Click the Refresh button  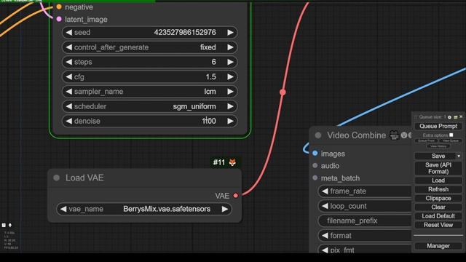click(438, 189)
